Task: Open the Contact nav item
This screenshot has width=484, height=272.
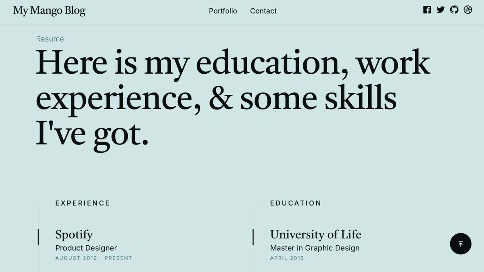Action: pyautogui.click(x=263, y=11)
